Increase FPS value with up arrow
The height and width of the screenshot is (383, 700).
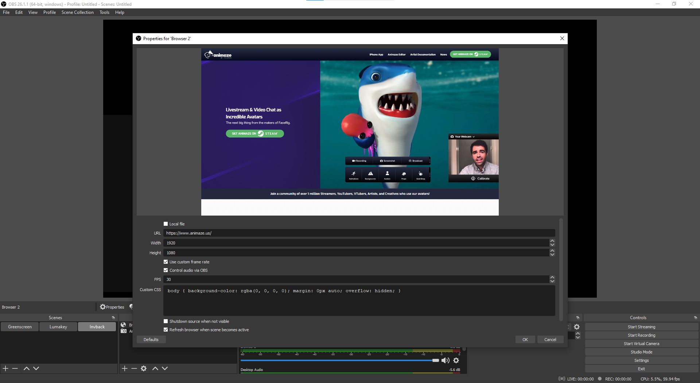point(552,278)
